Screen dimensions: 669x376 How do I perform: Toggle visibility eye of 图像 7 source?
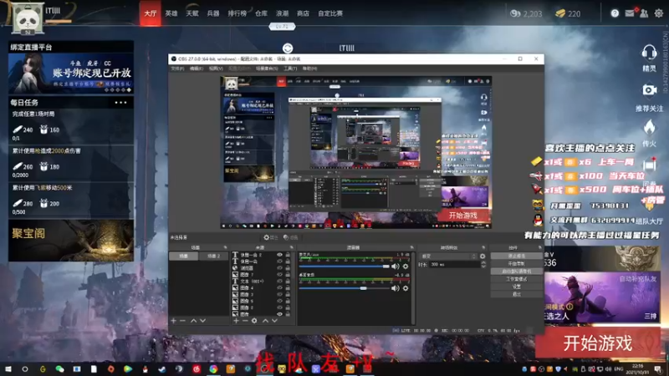pyautogui.click(x=279, y=275)
